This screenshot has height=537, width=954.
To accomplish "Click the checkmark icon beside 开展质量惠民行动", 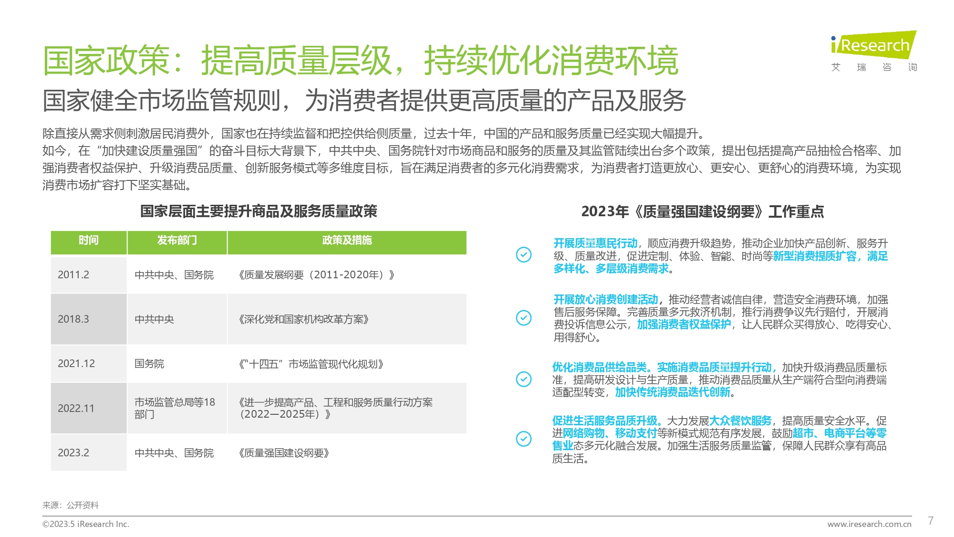I will (x=524, y=255).
